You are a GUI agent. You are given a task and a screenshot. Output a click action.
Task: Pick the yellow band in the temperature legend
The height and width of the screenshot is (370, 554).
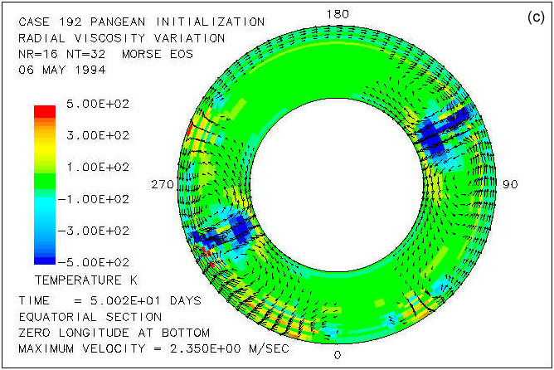click(x=45, y=148)
